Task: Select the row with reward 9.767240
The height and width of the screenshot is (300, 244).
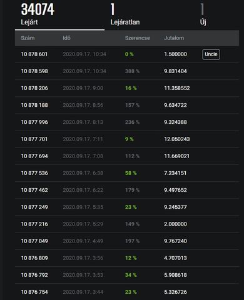Action: point(127,241)
